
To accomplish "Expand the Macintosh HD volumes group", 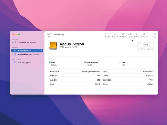I will tap(12, 42).
